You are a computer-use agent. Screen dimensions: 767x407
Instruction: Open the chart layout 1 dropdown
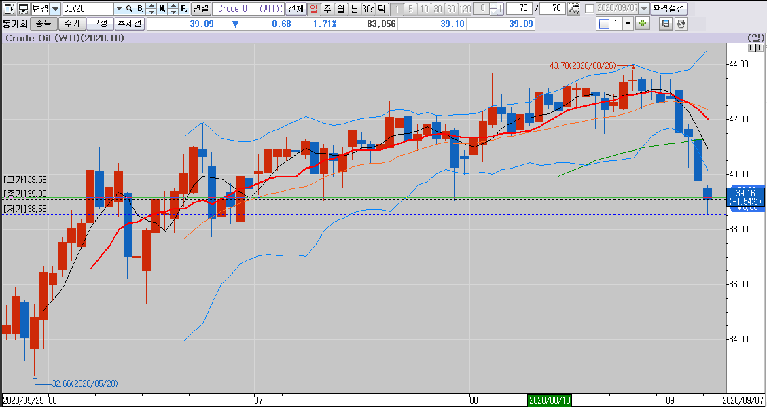[628, 24]
